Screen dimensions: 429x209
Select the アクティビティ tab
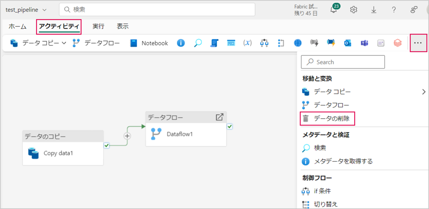point(60,26)
